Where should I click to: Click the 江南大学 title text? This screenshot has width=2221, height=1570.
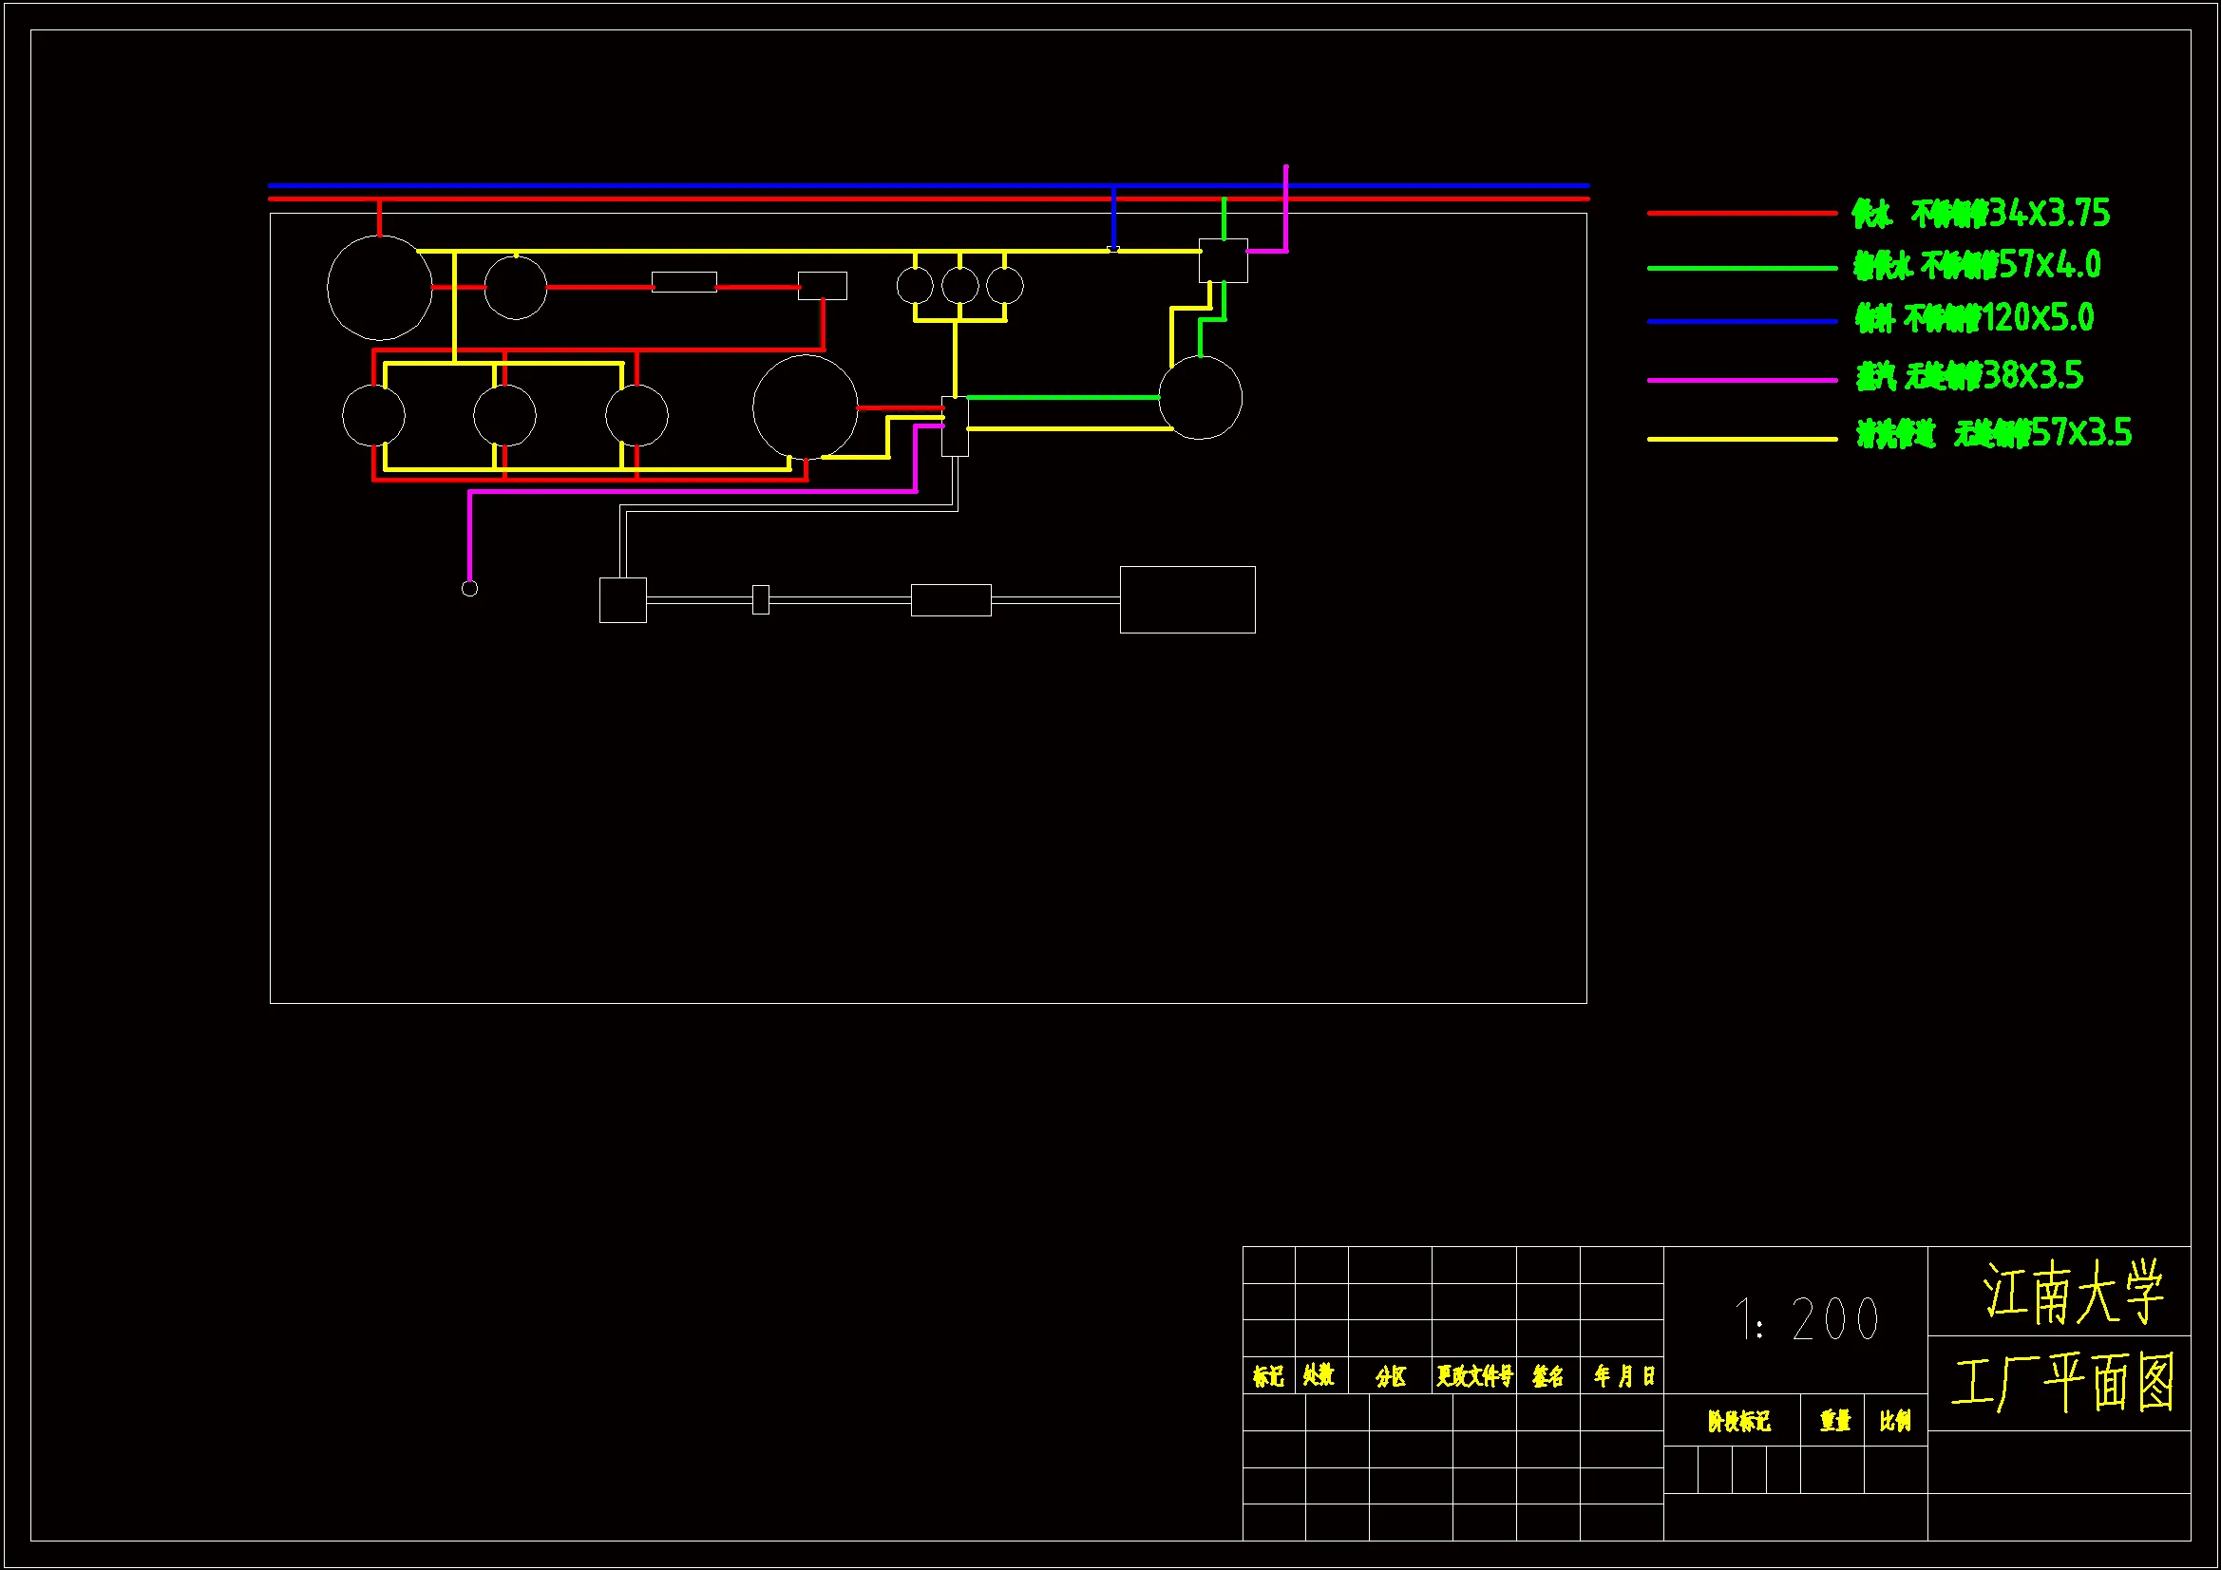pyautogui.click(x=2072, y=1292)
